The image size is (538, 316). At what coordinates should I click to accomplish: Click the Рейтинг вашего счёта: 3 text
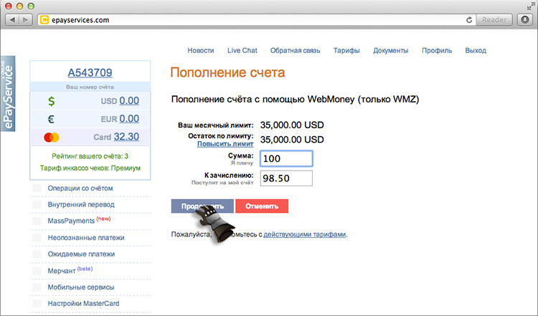pos(90,156)
